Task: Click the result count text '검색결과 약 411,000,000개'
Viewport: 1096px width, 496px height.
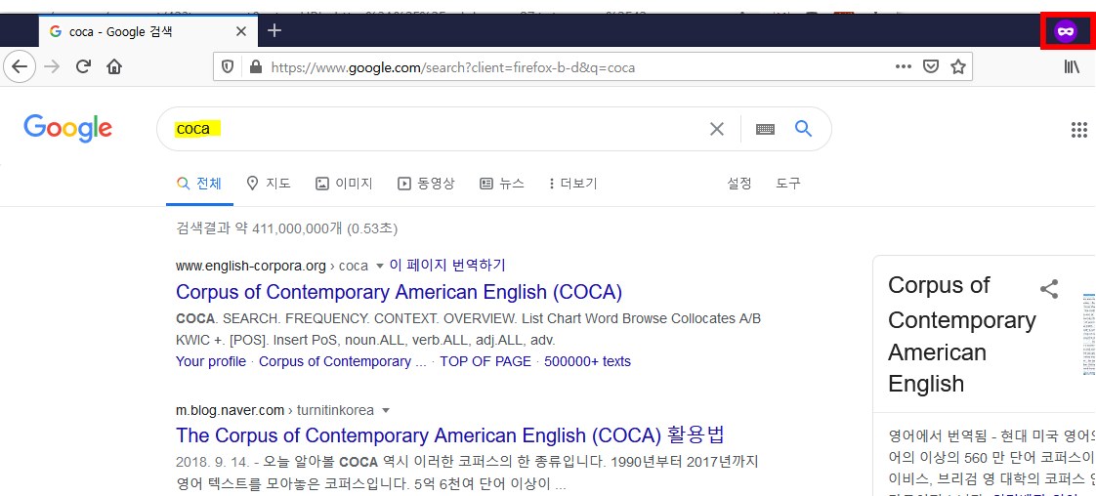Action: [261, 228]
